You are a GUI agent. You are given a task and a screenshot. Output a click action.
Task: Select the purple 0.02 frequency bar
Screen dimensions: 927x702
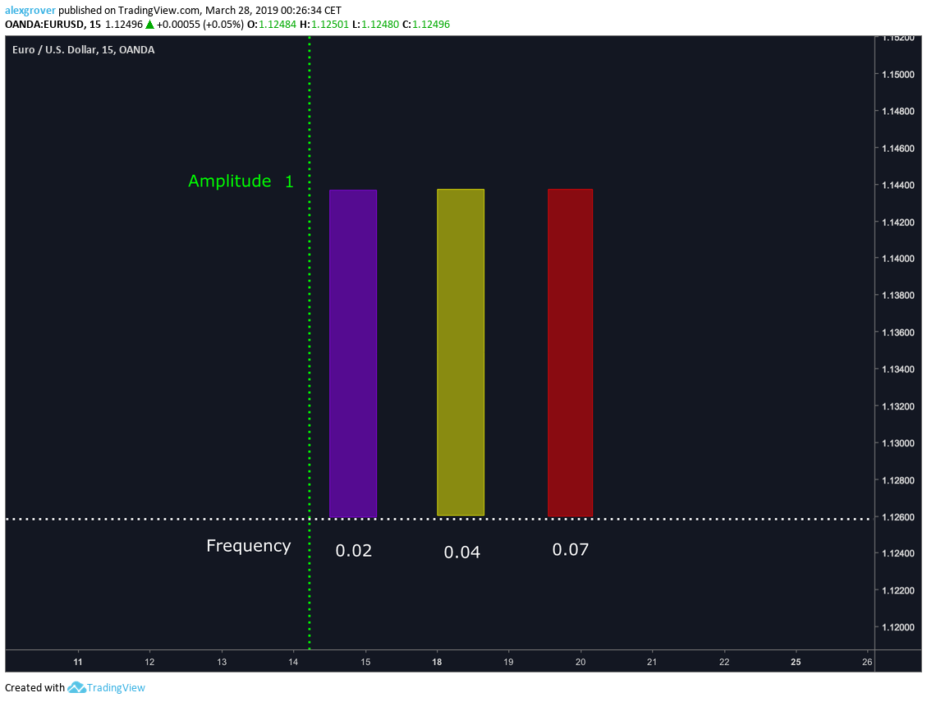click(x=353, y=354)
